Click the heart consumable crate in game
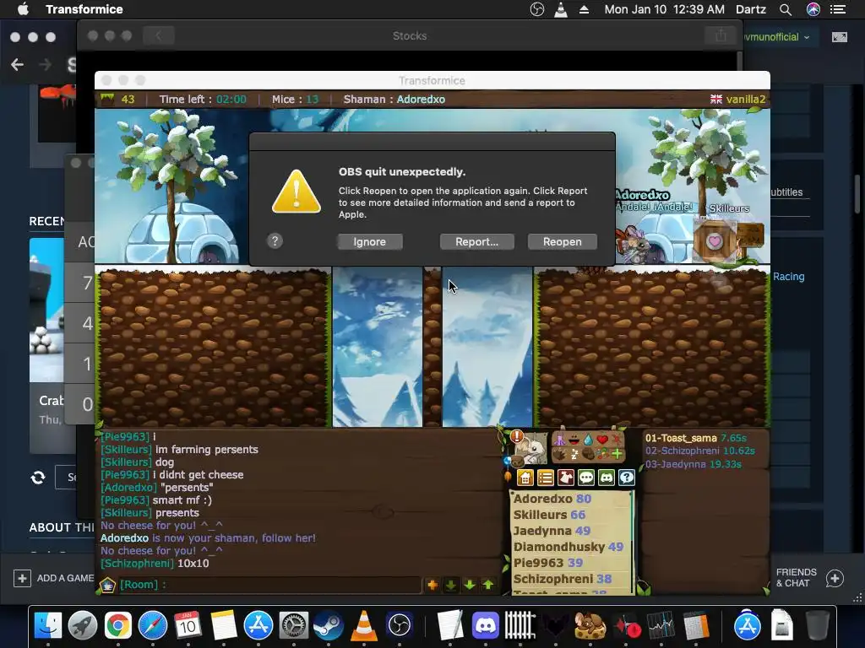Image resolution: width=865 pixels, height=648 pixels. 715,240
